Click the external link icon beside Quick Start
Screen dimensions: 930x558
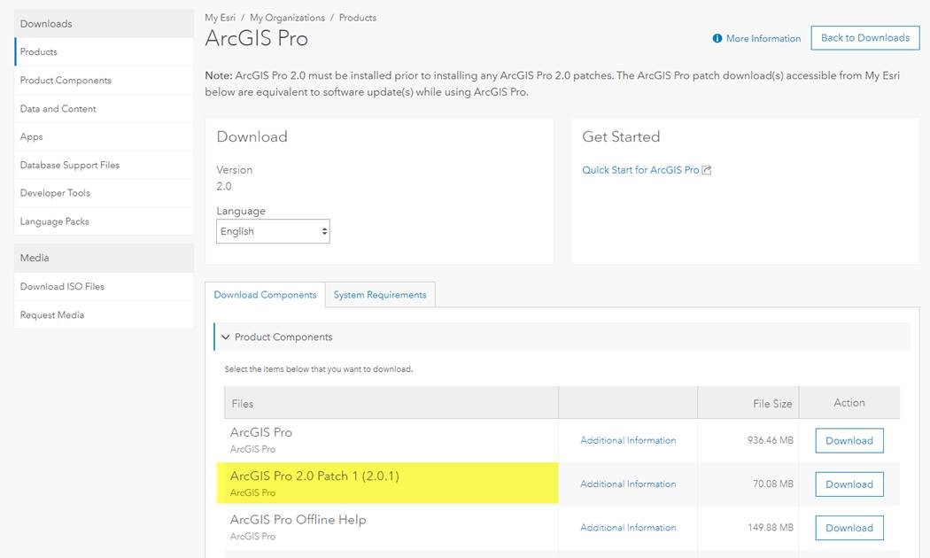pos(707,170)
